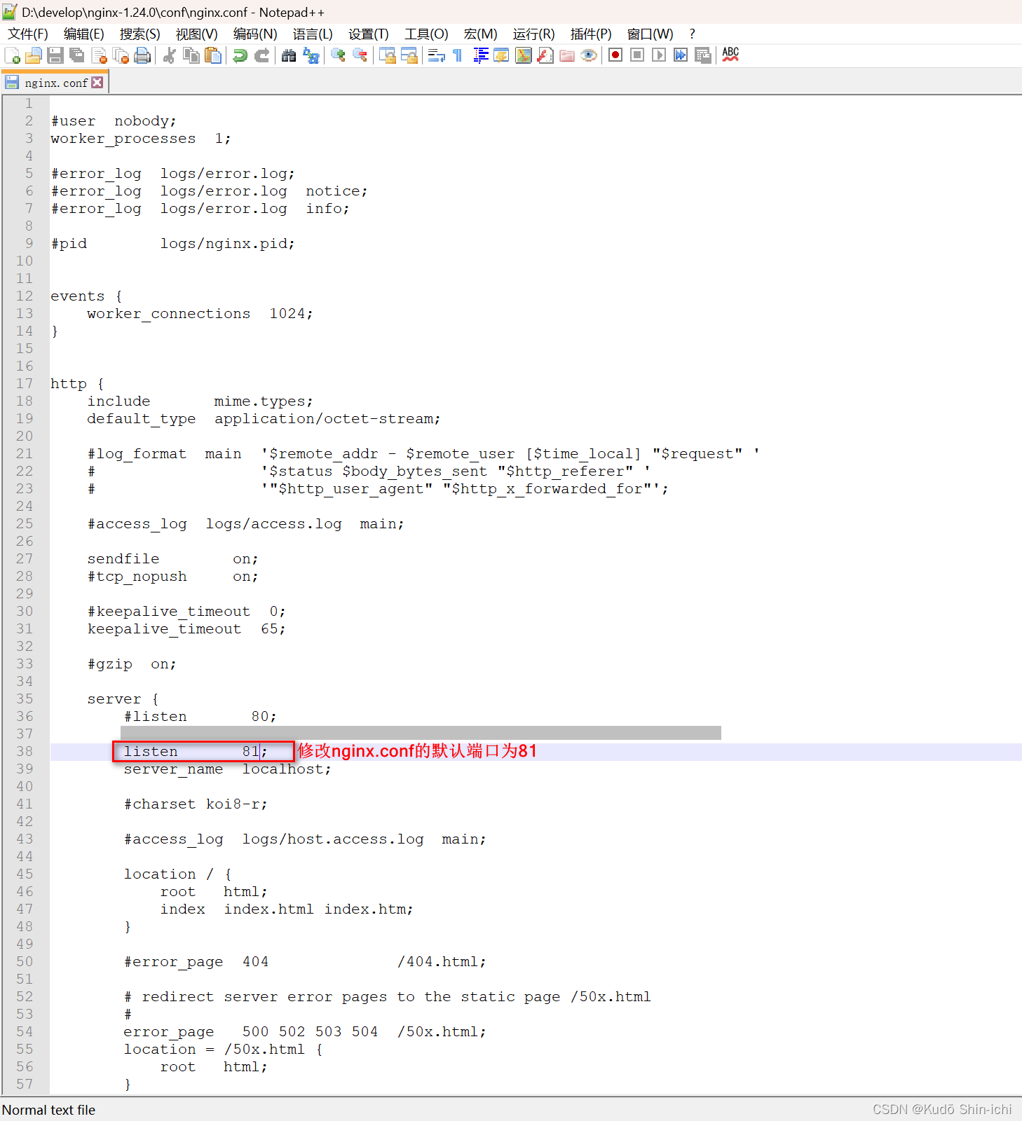
Task: Paste from clipboard toolbar icon
Action: 212,55
